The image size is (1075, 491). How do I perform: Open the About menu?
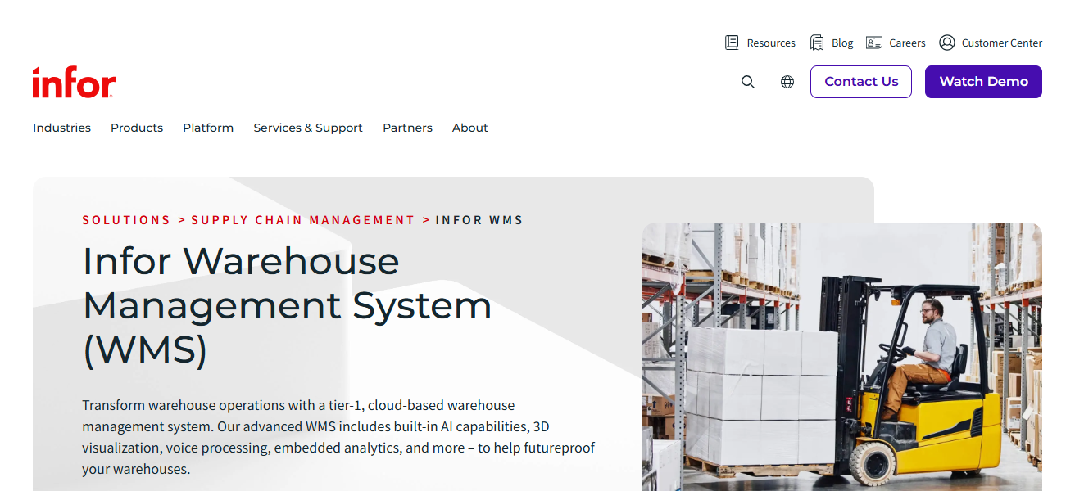470,128
